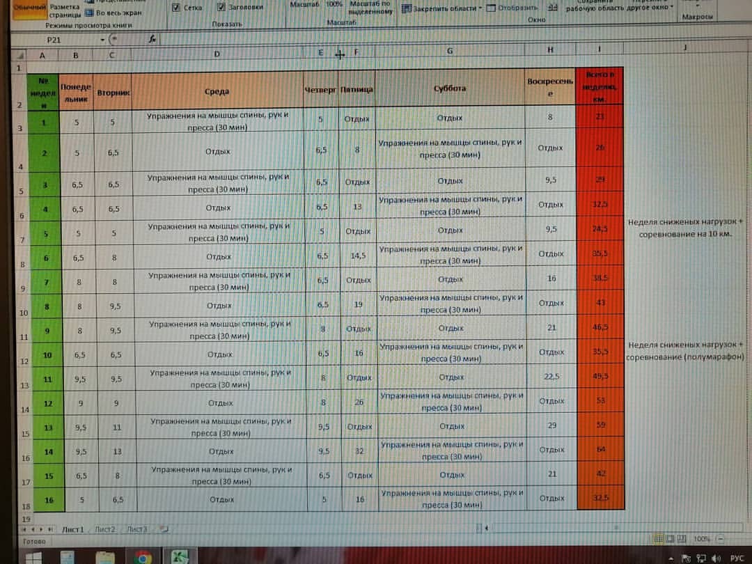Click the Normal view status bar icon
This screenshot has width=752, height=564.
[659, 538]
